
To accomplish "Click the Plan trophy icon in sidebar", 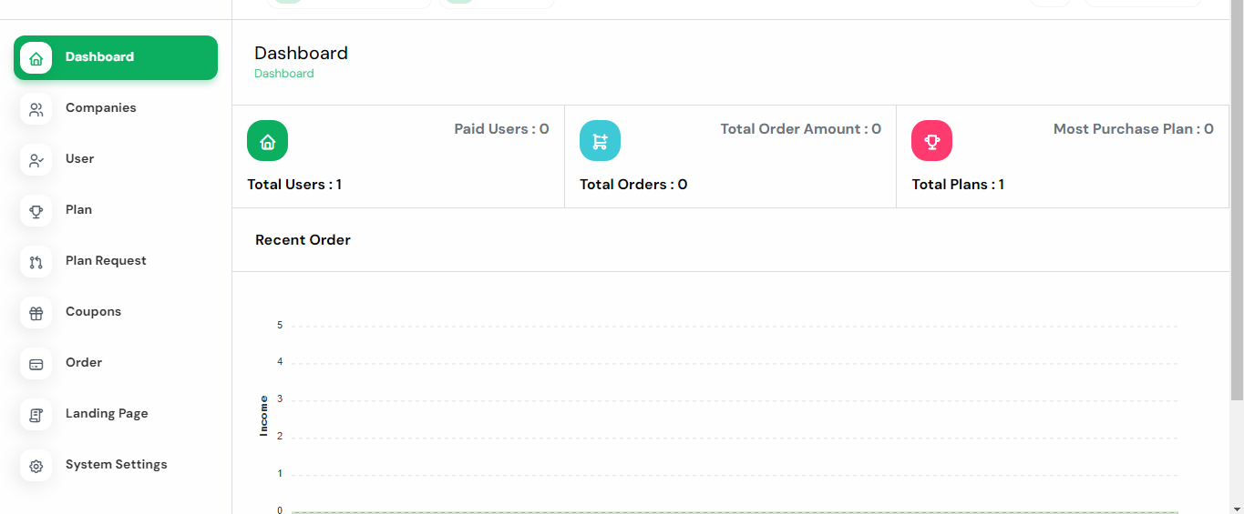I will tap(36, 211).
